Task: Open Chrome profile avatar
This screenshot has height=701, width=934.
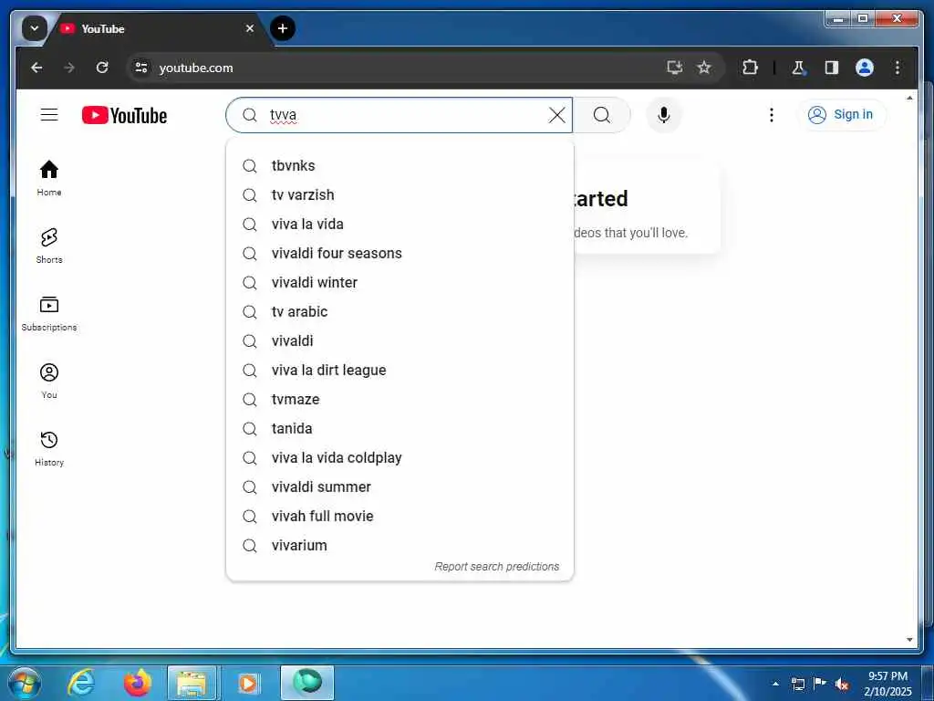Action: pos(865,68)
